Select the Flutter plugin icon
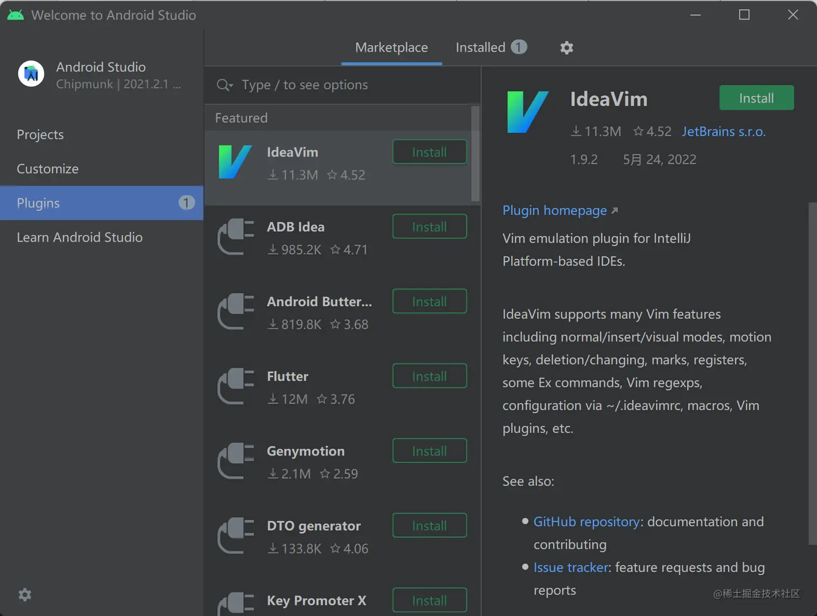The width and height of the screenshot is (817, 616). point(236,386)
